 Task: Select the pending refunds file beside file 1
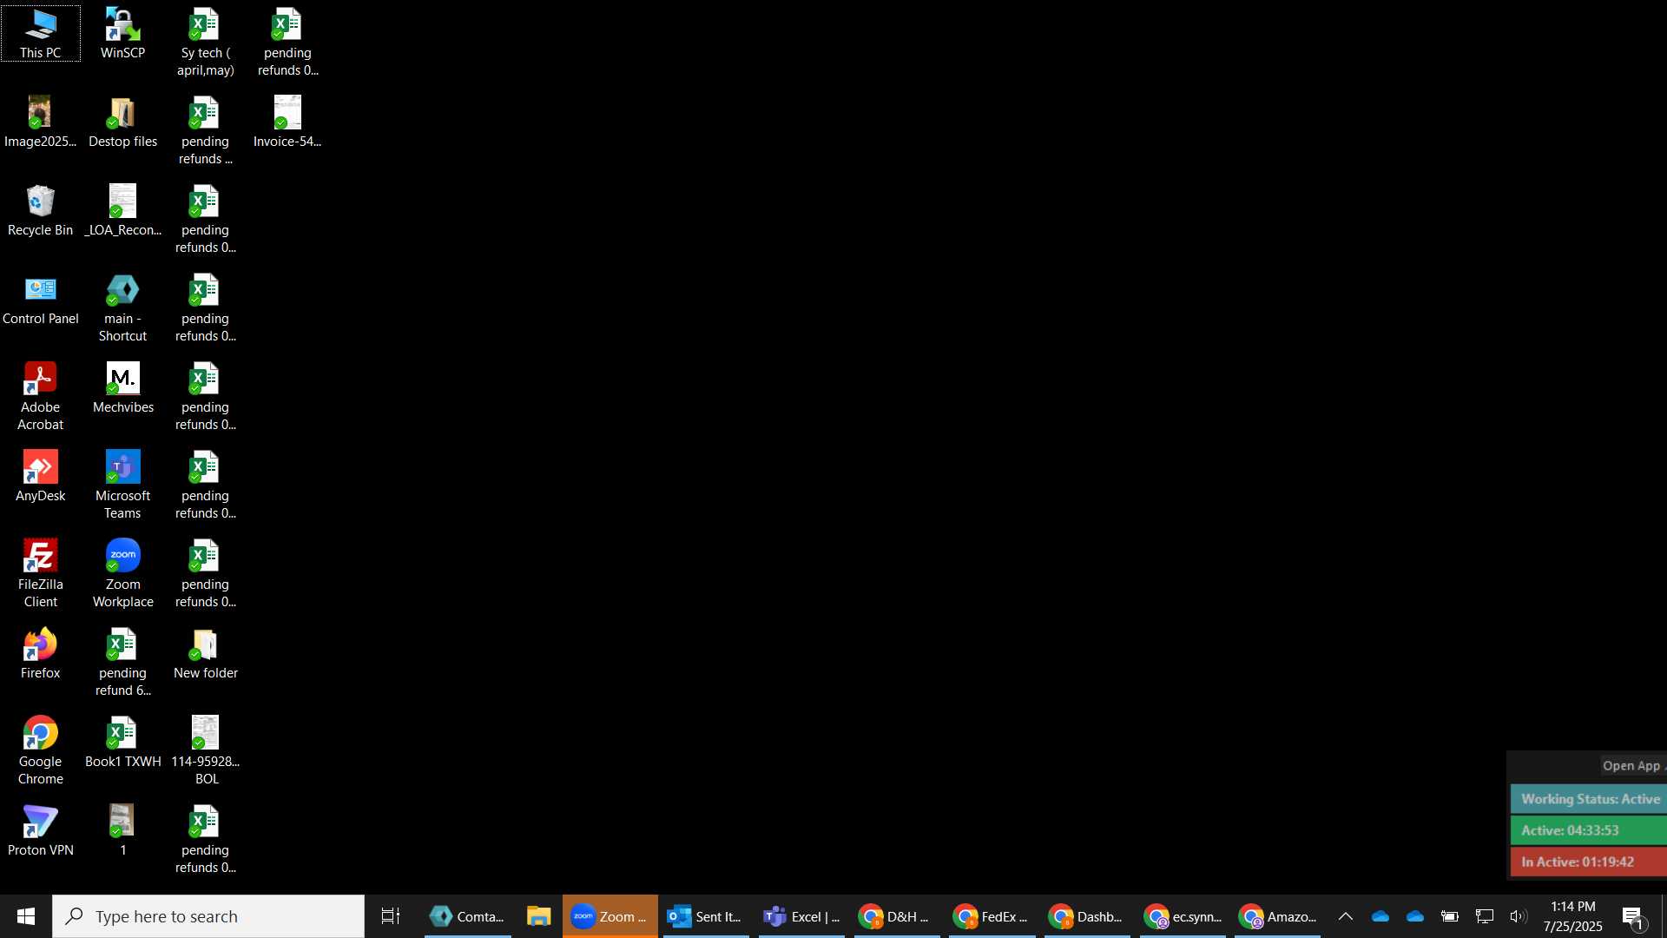[x=205, y=840]
